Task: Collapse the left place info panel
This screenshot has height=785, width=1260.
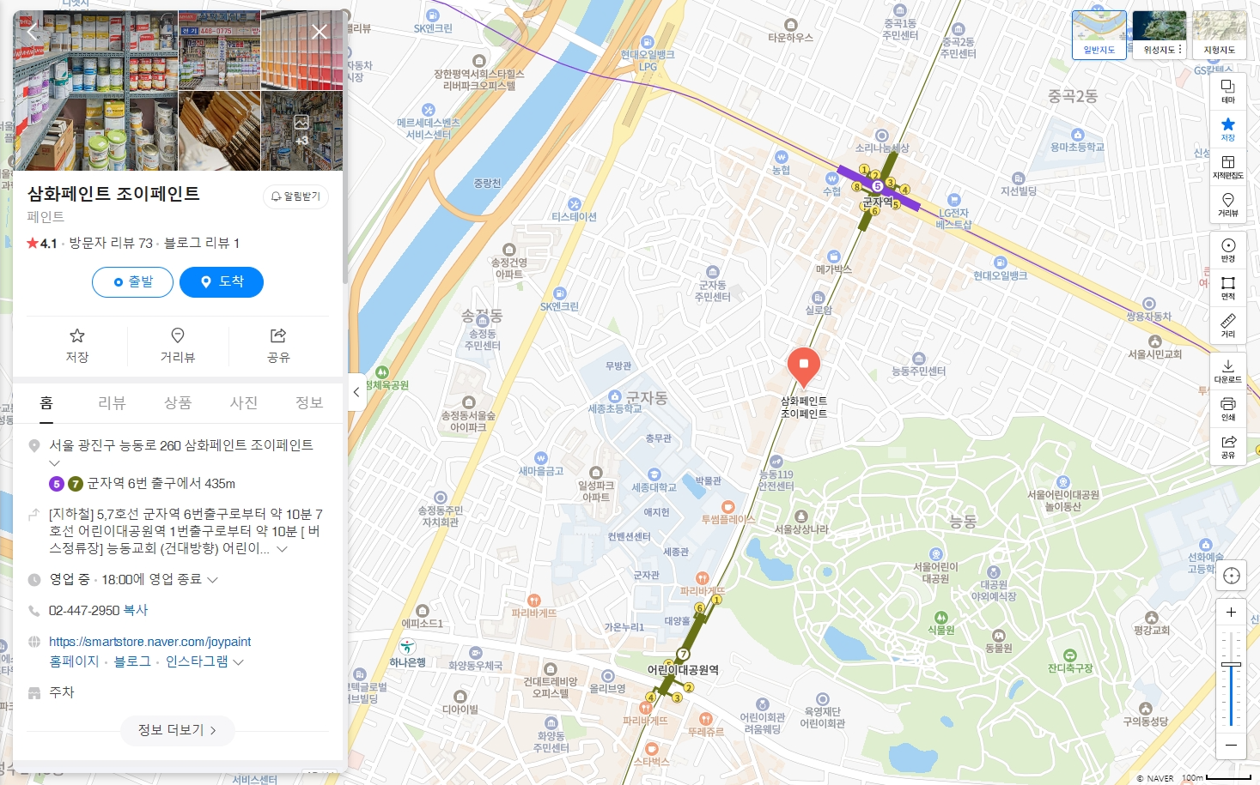Action: 356,392
